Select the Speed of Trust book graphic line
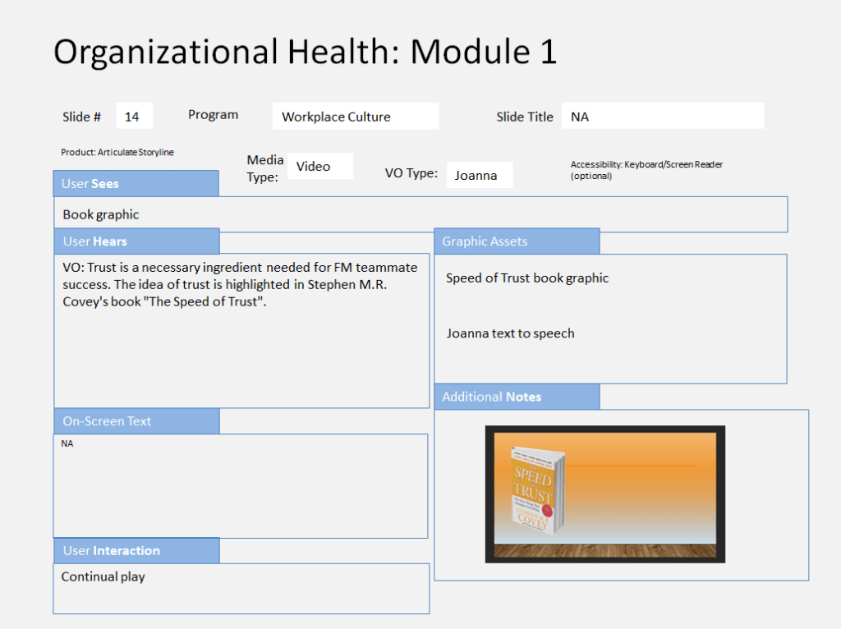 tap(527, 278)
